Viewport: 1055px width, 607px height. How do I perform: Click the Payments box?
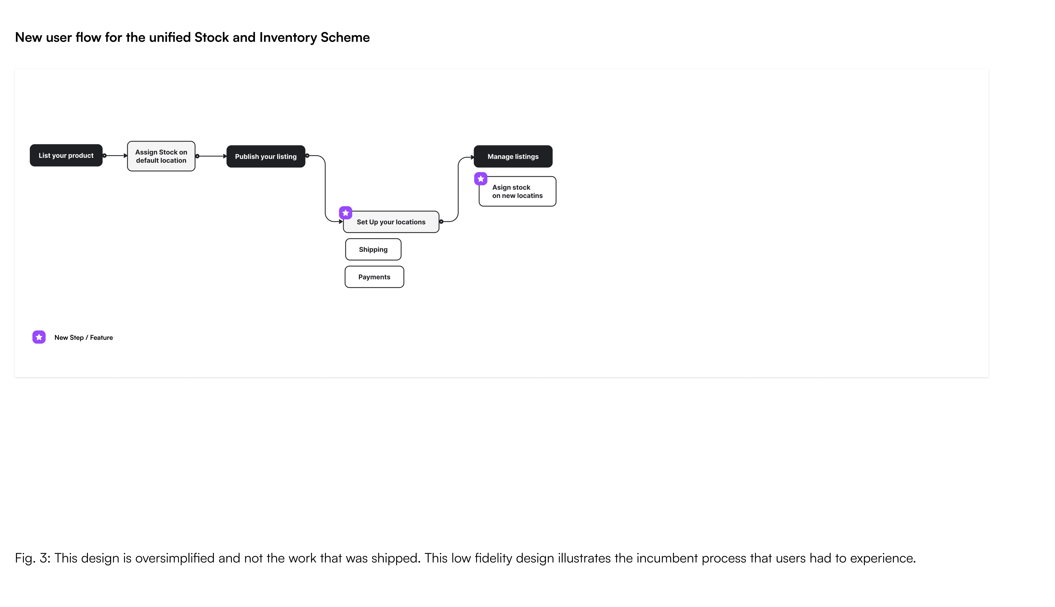pos(374,277)
